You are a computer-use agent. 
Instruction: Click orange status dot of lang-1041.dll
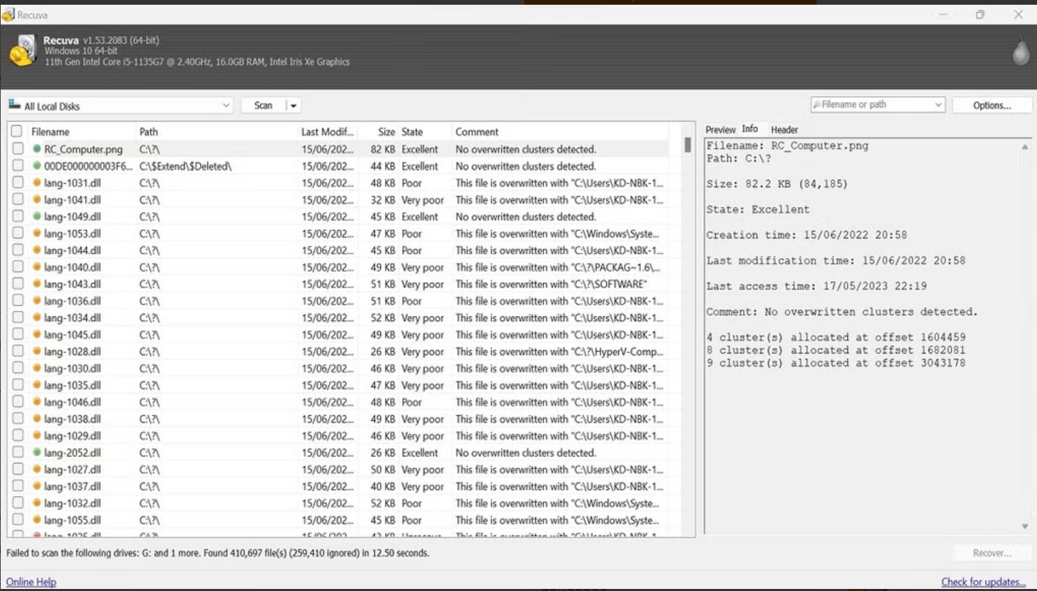pos(37,199)
